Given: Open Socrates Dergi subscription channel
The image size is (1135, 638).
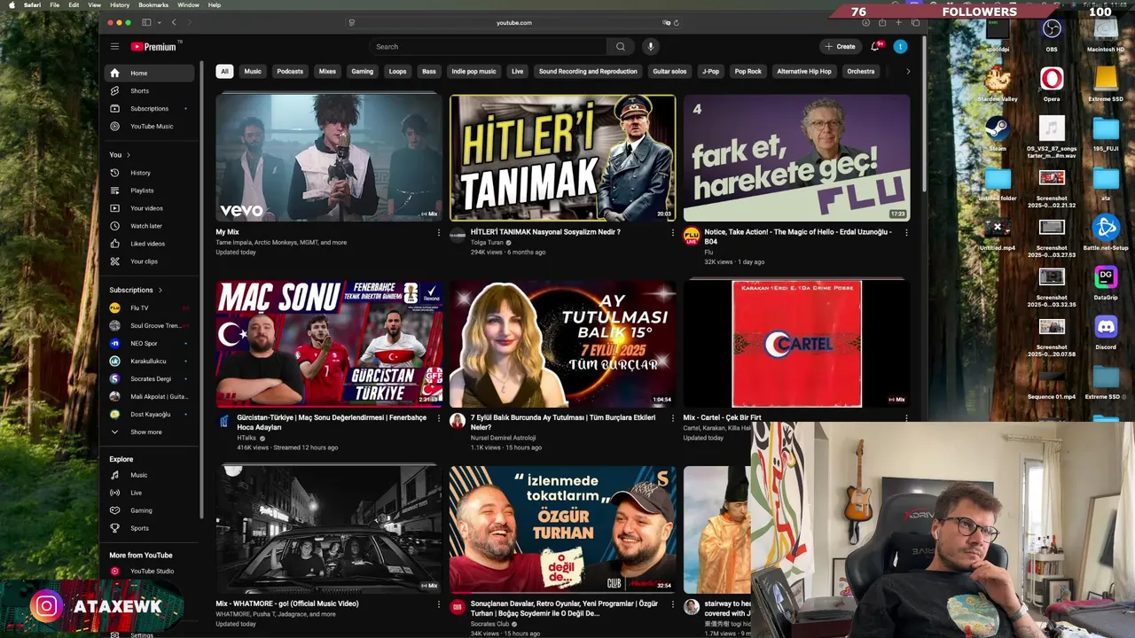Looking at the screenshot, I should (150, 378).
